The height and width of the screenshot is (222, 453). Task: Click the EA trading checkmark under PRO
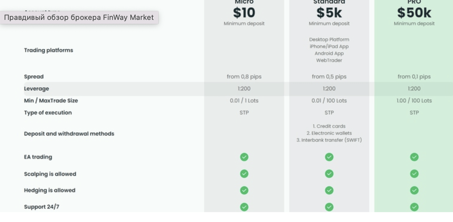414,157
